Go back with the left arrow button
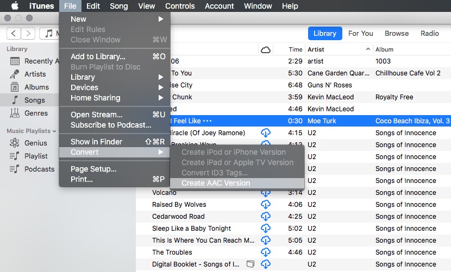The image size is (451, 272). tap(14, 33)
